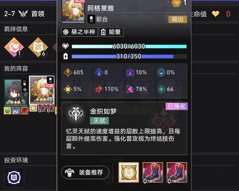Click the 已强化 enhanced badge
The height and width of the screenshot is (191, 239).
pos(177,106)
